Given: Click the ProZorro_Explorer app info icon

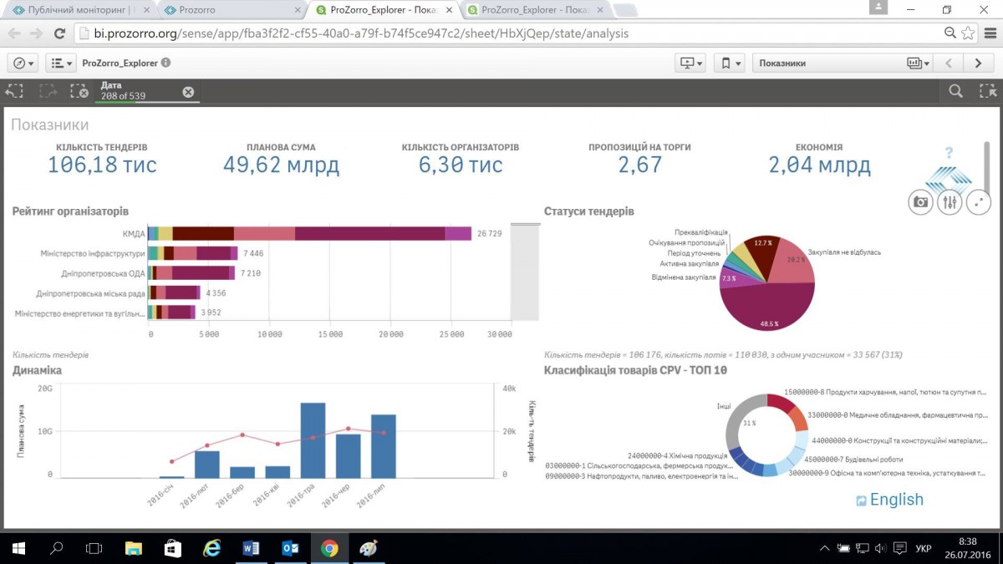Looking at the screenshot, I should [x=165, y=63].
